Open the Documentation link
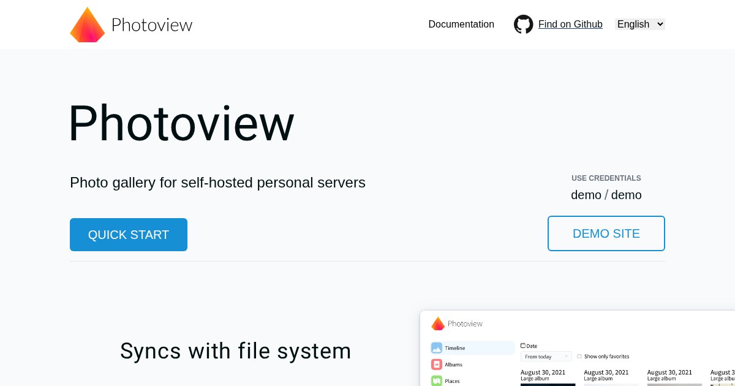 coord(461,25)
